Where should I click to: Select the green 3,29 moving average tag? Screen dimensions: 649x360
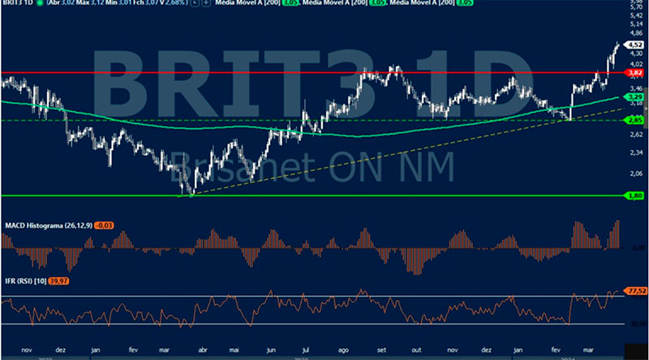[x=634, y=96]
